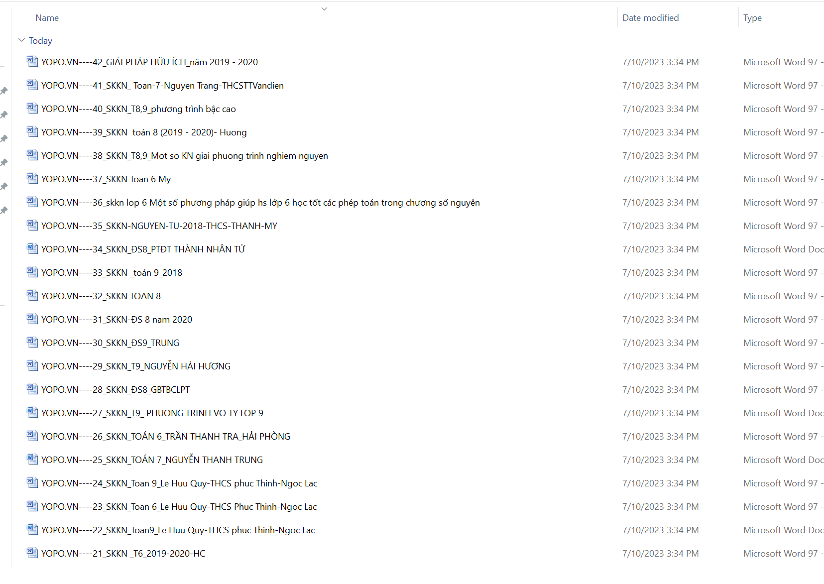824x584 pixels.
Task: Sort files by Type column header
Action: click(x=752, y=18)
